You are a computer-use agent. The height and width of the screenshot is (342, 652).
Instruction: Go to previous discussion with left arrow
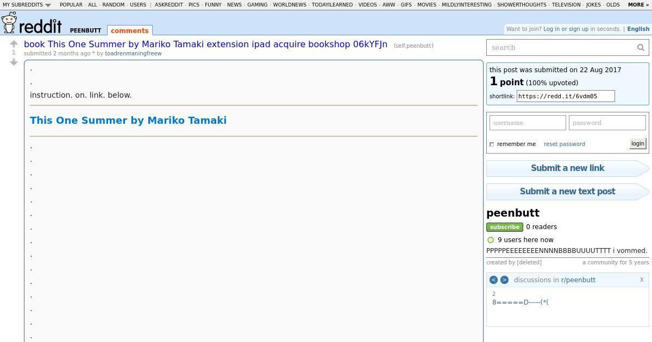(493, 280)
